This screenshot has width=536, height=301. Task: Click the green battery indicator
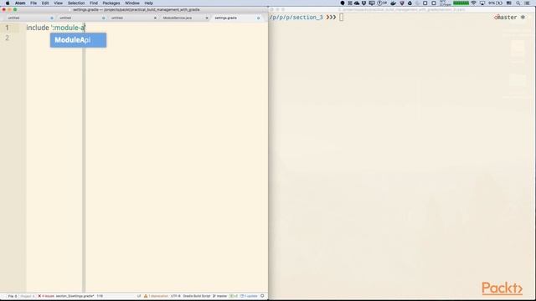461,3
